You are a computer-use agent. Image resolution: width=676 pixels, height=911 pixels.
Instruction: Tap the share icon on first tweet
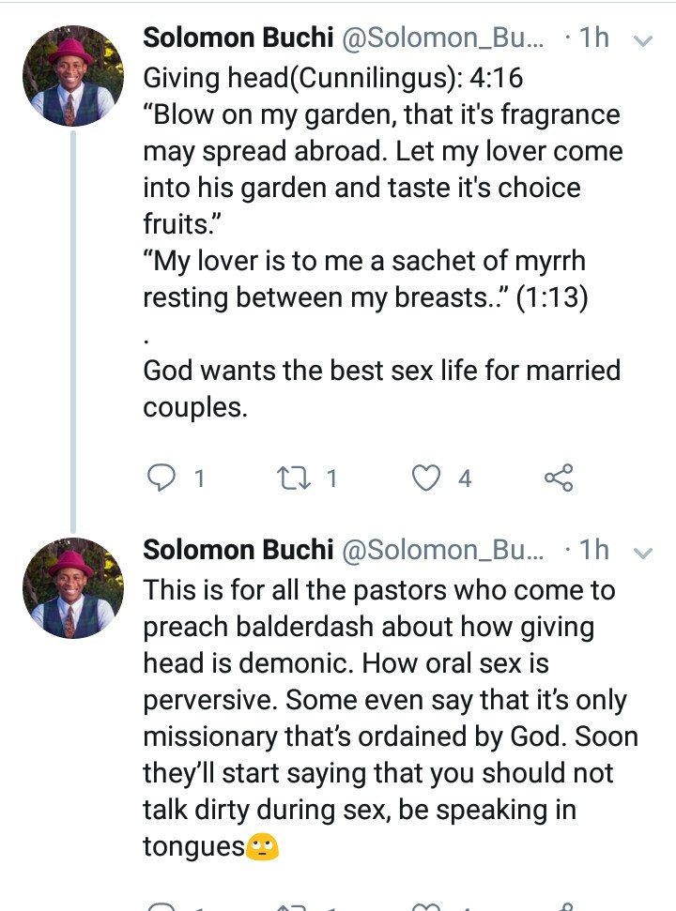pyautogui.click(x=559, y=478)
